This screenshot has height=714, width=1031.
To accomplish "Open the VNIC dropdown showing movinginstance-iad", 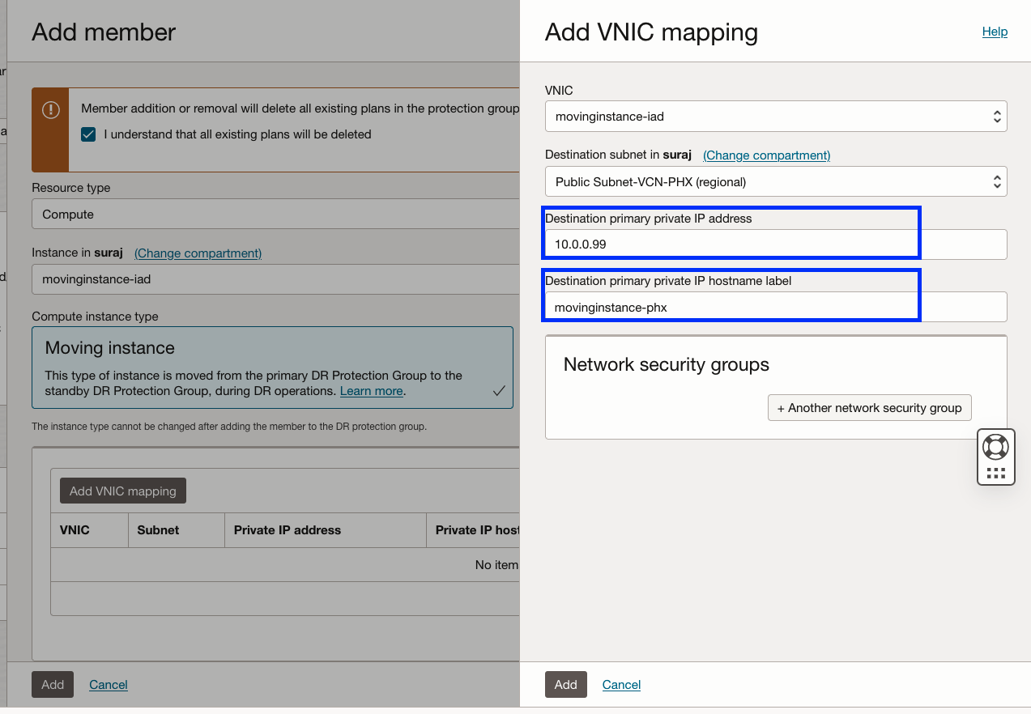I will (x=775, y=116).
